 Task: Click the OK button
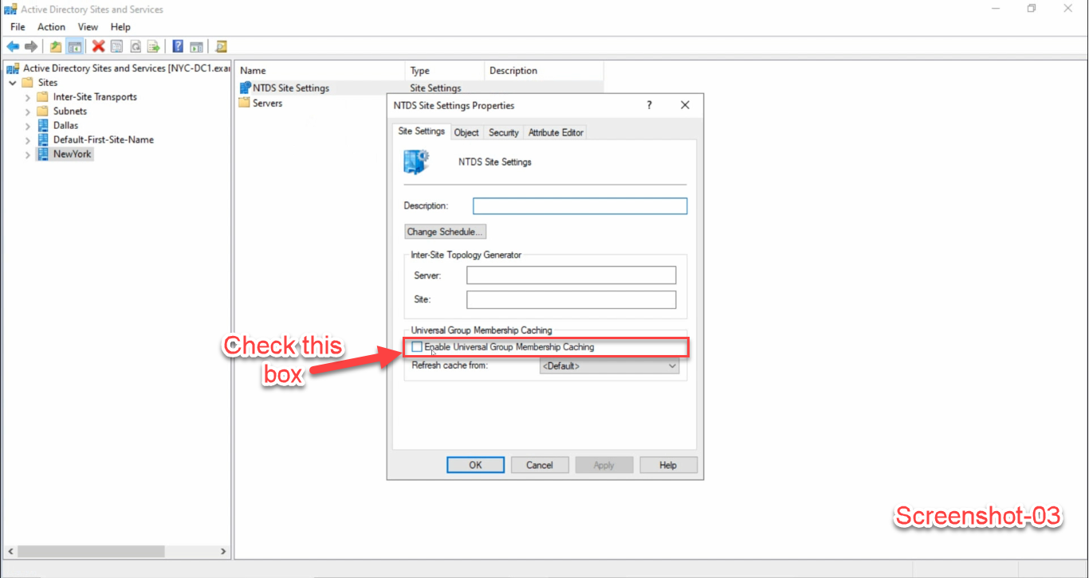coord(475,465)
